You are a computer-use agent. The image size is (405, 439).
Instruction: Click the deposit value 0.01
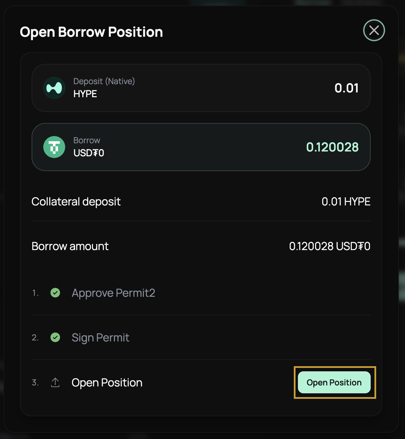click(x=346, y=88)
